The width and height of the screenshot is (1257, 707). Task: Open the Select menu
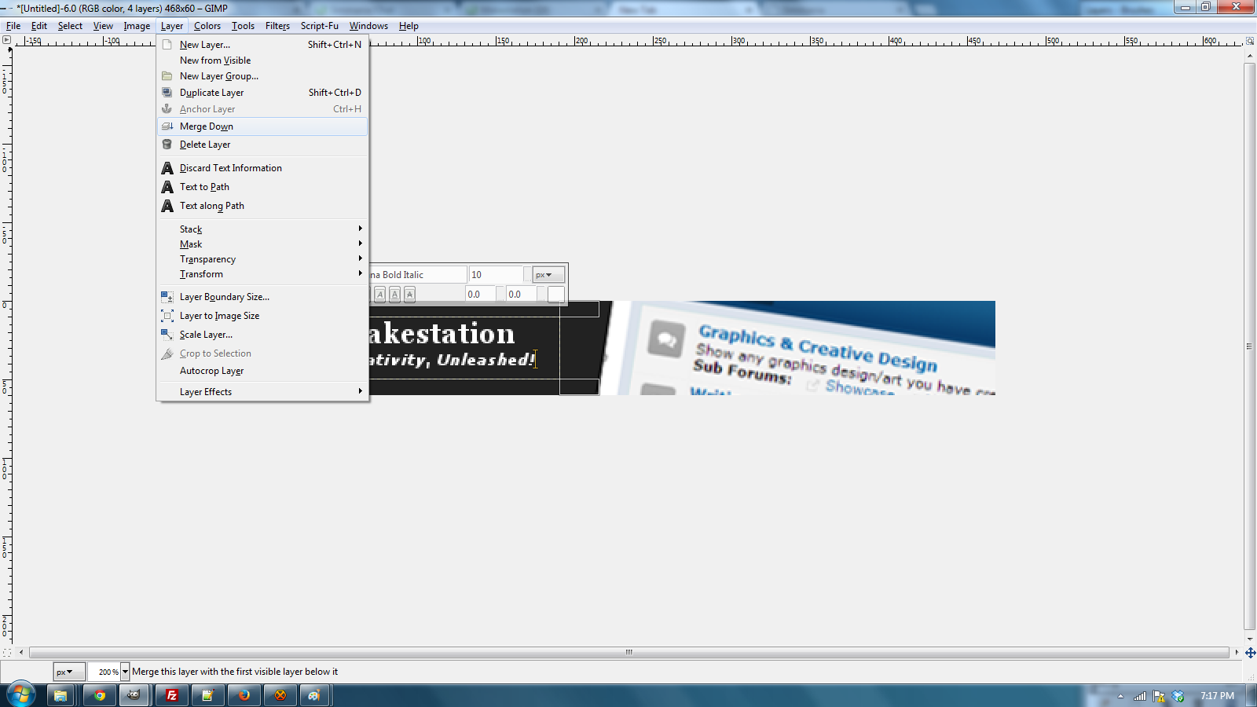pos(70,26)
